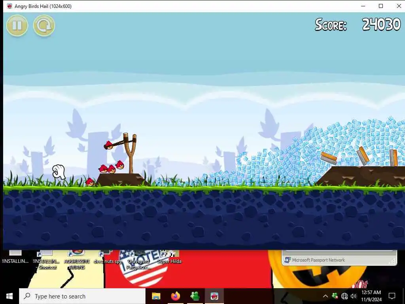
Task: Pause the Angry Birds game
Action: (x=17, y=25)
